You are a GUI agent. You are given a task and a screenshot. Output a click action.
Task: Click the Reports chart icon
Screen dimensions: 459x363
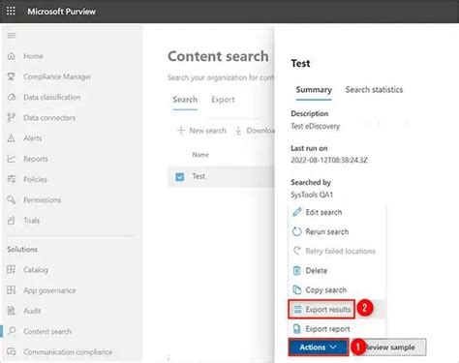click(12, 159)
